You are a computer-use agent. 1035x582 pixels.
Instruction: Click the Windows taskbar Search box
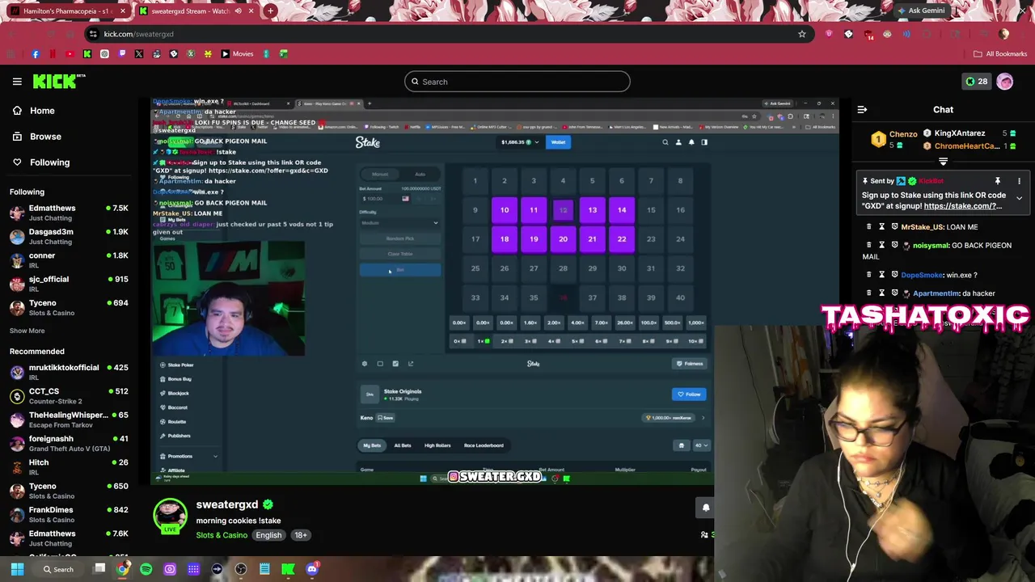58,569
